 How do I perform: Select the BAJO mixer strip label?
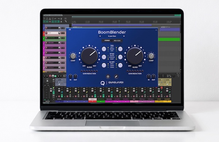coord(92,99)
